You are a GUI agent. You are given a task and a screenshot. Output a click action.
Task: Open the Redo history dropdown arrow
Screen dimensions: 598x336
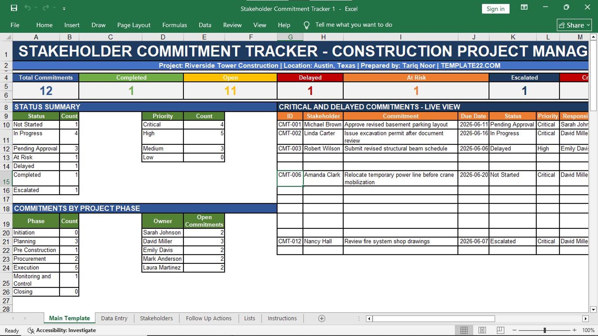point(54,8)
